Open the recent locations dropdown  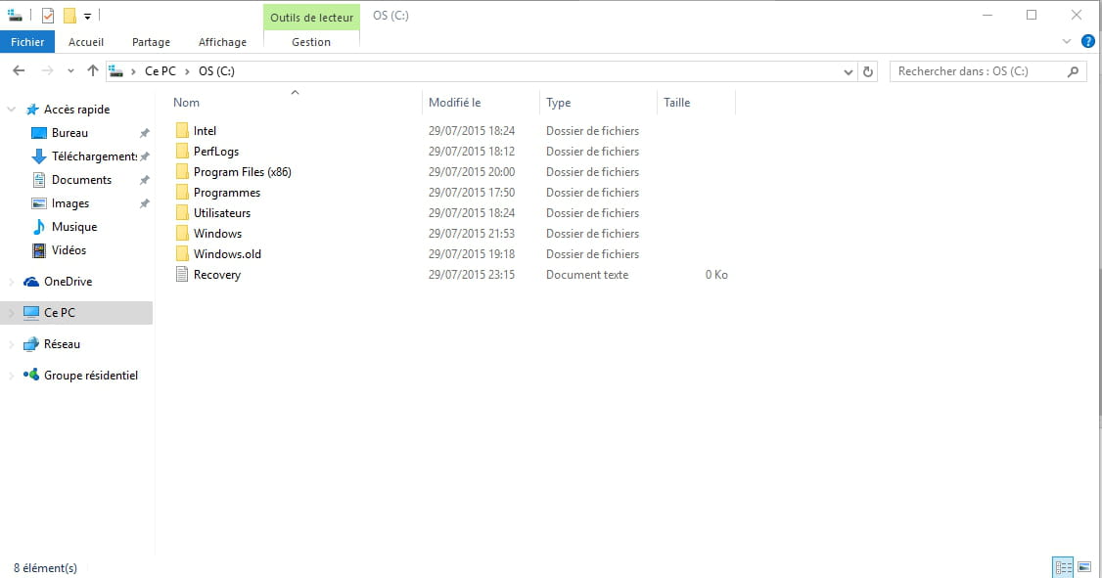pyautogui.click(x=70, y=71)
